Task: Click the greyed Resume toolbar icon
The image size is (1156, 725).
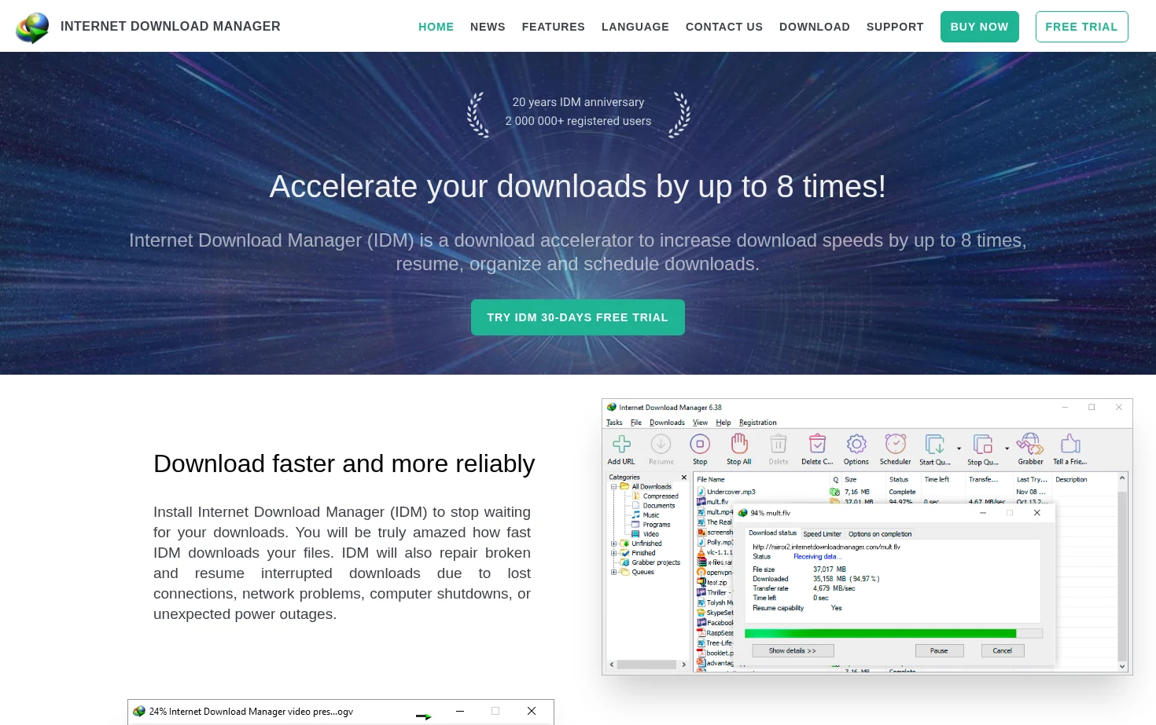Action: [x=661, y=444]
